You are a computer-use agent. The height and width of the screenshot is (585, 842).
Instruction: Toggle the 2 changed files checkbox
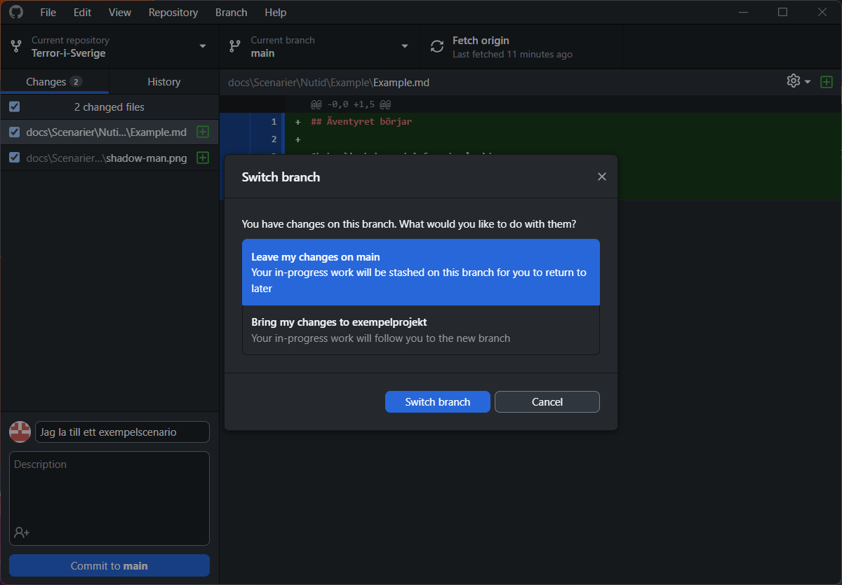tap(15, 107)
